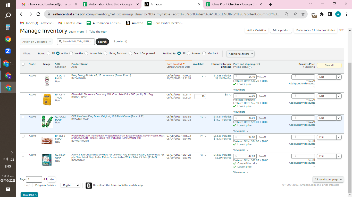Close the Feedback widget
352x197 pixels.
tap(36, 195)
